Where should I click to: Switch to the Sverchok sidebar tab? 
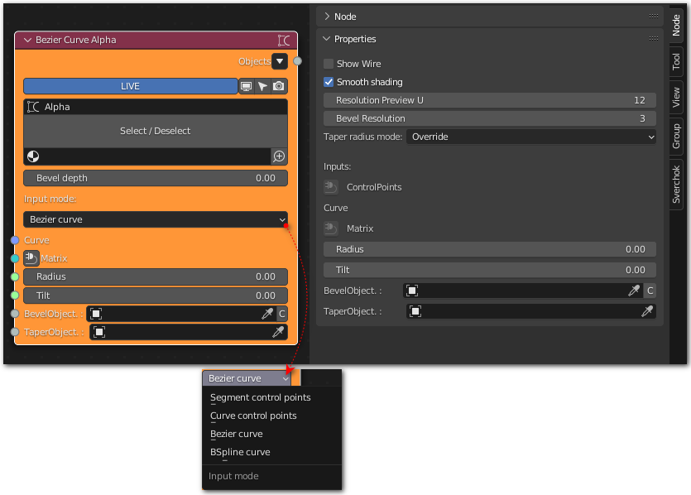tap(676, 185)
